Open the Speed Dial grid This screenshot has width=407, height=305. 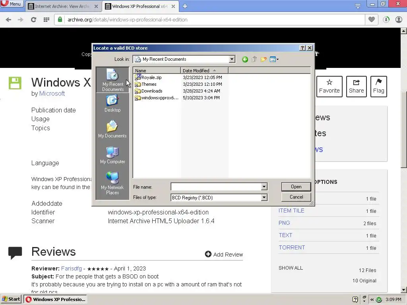coord(46,20)
